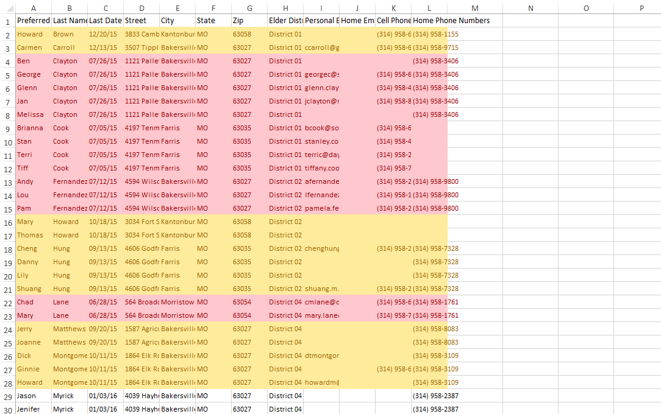Click Chad Lane's city cell showing Morristow
This screenshot has width=661, height=414.
(177, 302)
